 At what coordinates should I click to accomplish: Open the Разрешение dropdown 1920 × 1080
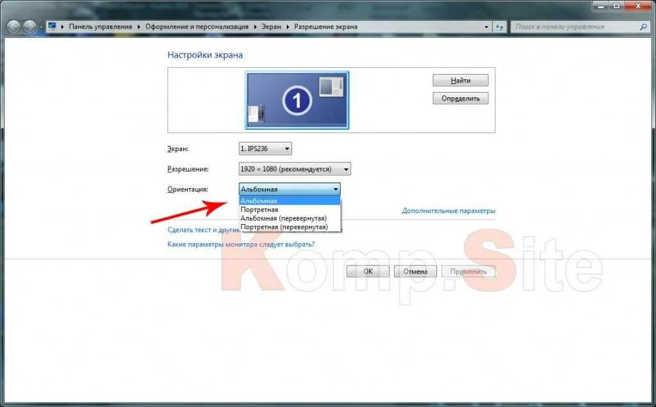tap(295, 169)
